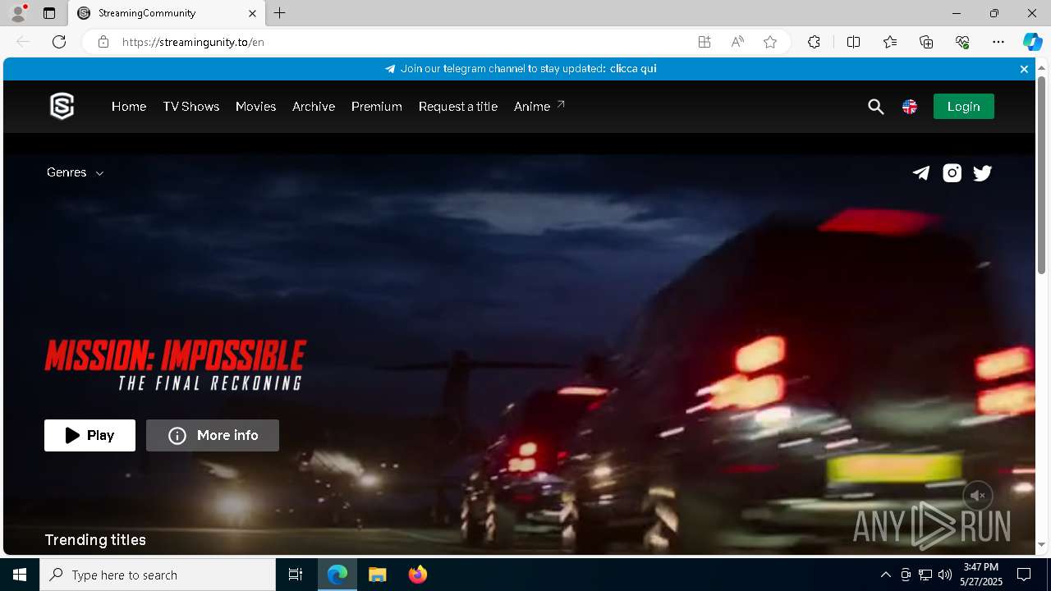Unmute the trailer with the speaker icon
This screenshot has height=591, width=1051.
977,496
